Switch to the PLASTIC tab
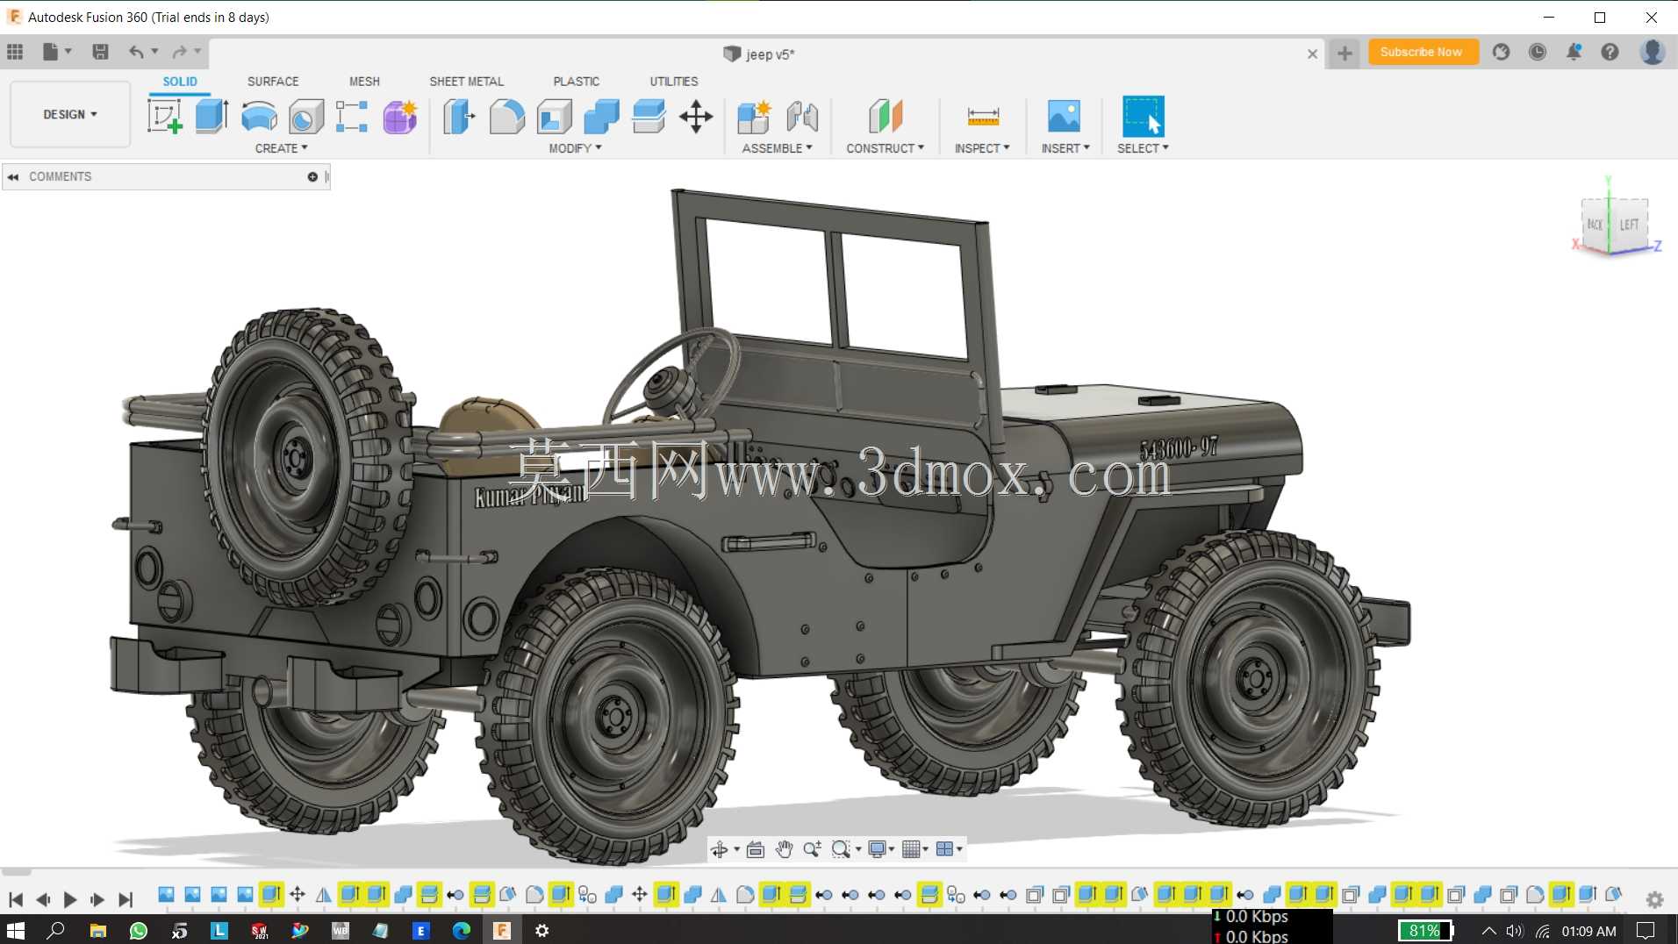Screen dimensions: 1678x944 point(577,82)
